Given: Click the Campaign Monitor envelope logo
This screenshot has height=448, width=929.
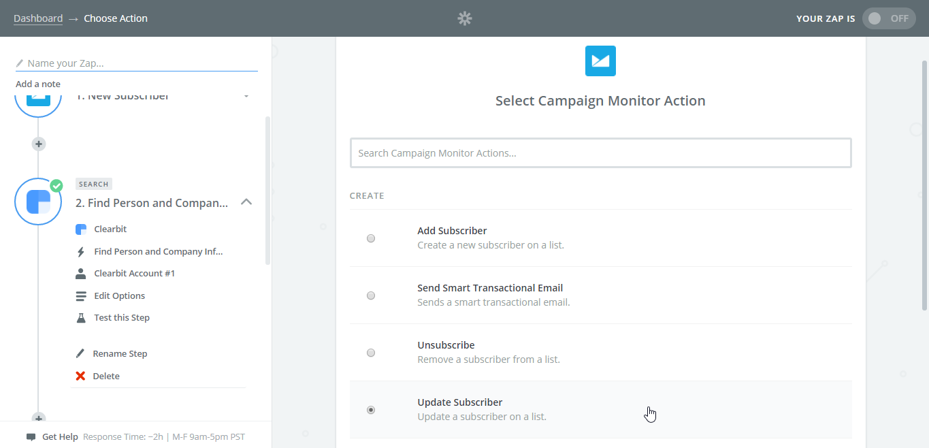Looking at the screenshot, I should 600,61.
